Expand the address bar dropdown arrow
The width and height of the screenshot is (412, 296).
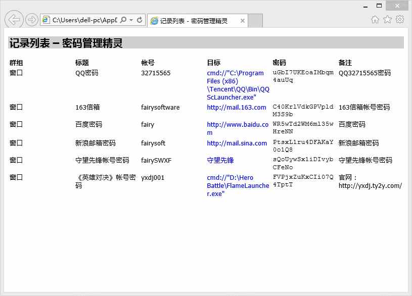pyautogui.click(x=131, y=20)
